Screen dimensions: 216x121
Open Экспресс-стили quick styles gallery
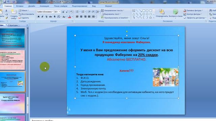point(175,14)
